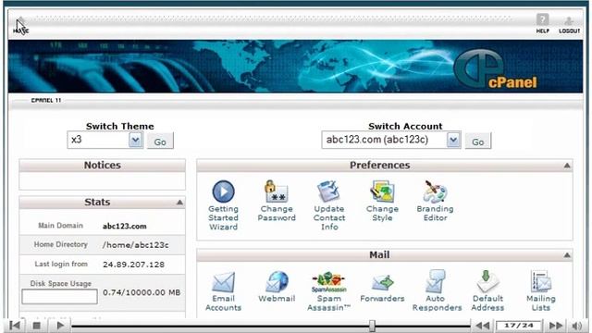Click the video progress slider handle
This screenshot has height=333, width=592.
(372, 326)
